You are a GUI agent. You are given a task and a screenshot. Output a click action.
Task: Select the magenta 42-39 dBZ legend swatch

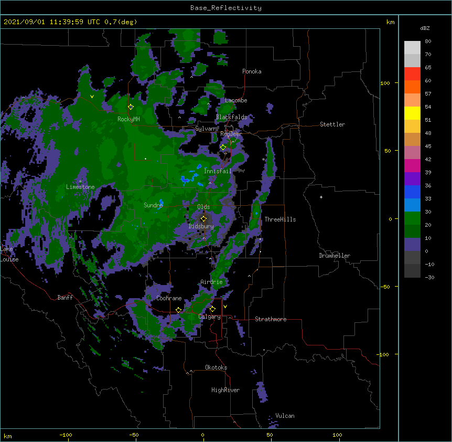[x=412, y=165]
